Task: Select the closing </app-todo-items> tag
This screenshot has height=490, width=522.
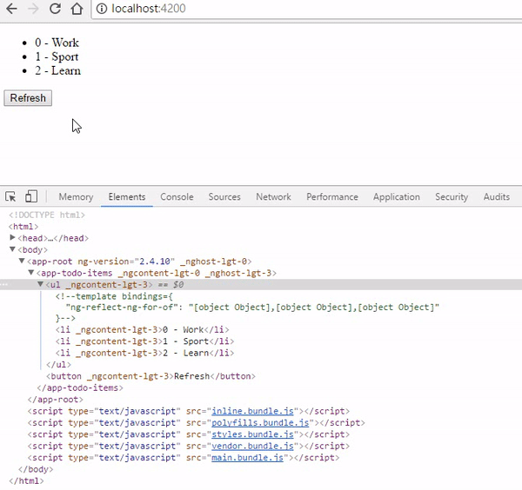Action: pyautogui.click(x=80, y=388)
